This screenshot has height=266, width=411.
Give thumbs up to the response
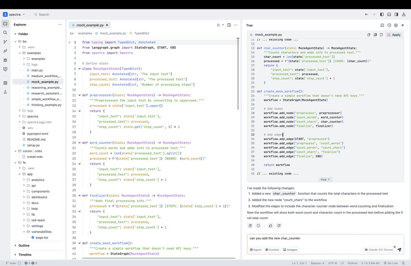[271, 226]
